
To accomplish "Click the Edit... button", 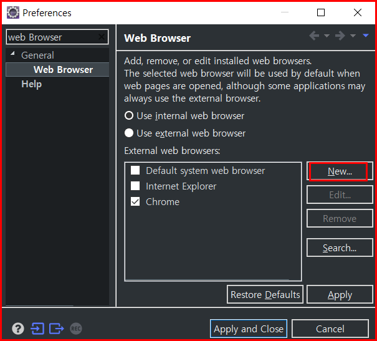I will (340, 195).
